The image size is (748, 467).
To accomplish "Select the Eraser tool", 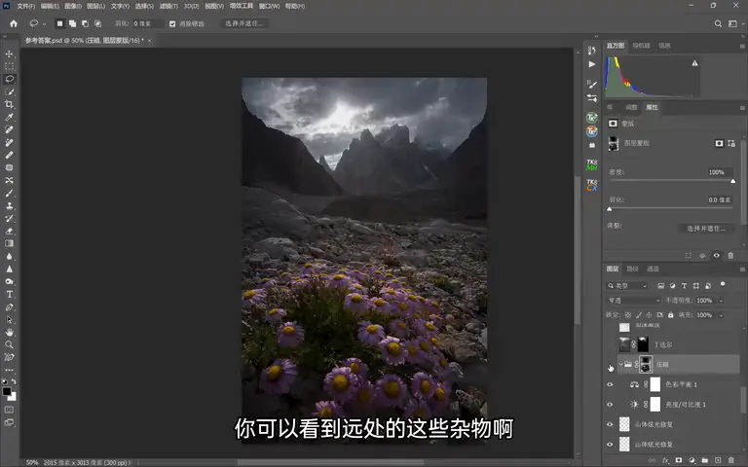I will click(x=9, y=232).
